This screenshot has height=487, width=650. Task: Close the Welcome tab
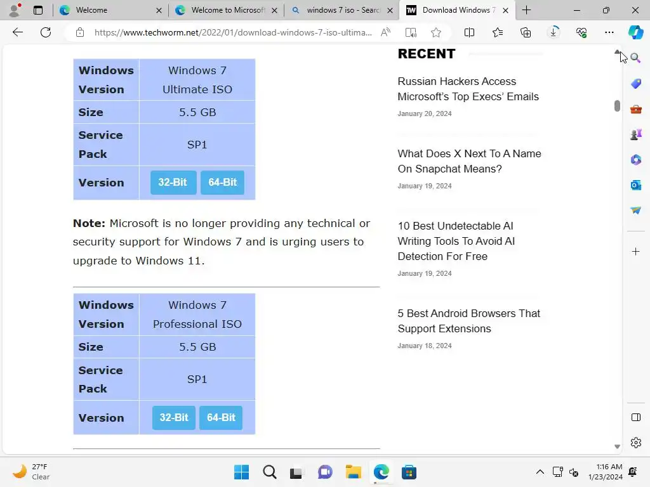click(x=159, y=10)
